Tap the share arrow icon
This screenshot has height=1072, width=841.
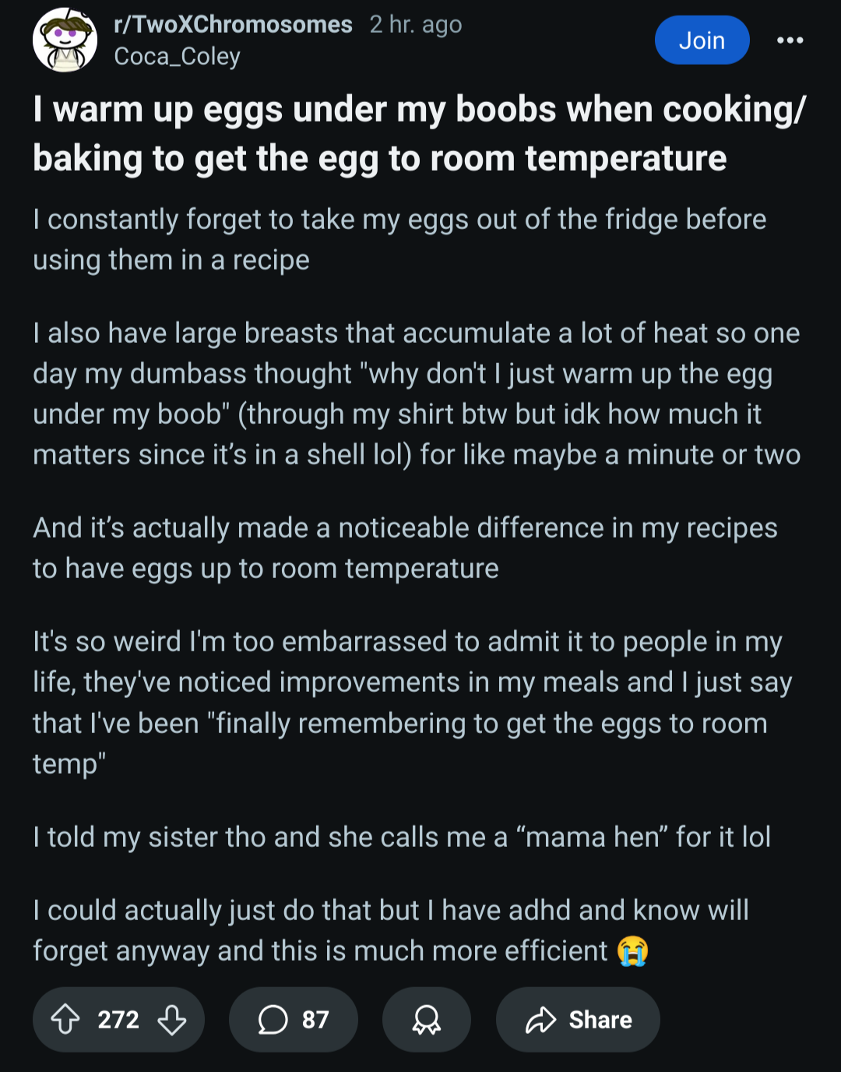click(540, 1019)
